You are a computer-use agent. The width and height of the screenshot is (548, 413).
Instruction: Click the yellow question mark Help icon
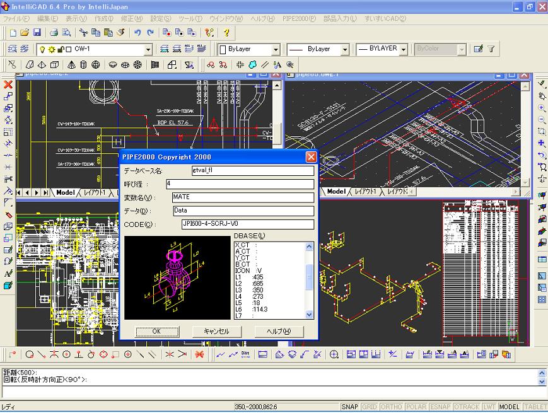(226, 33)
